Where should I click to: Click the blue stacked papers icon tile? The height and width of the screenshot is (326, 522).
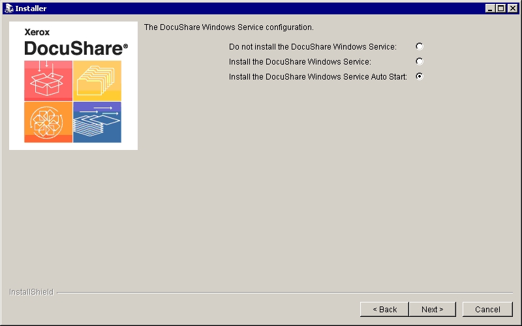97,122
